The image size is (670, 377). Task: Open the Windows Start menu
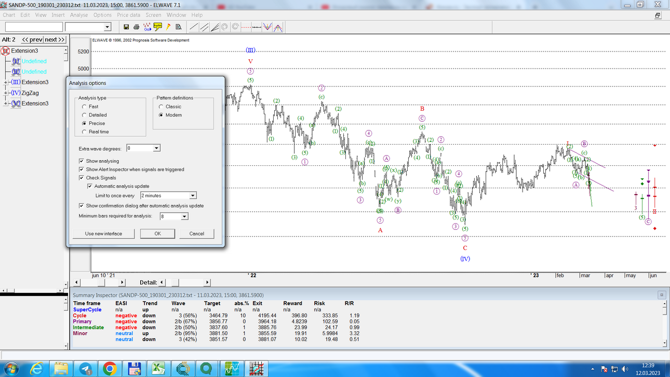pyautogui.click(x=12, y=369)
